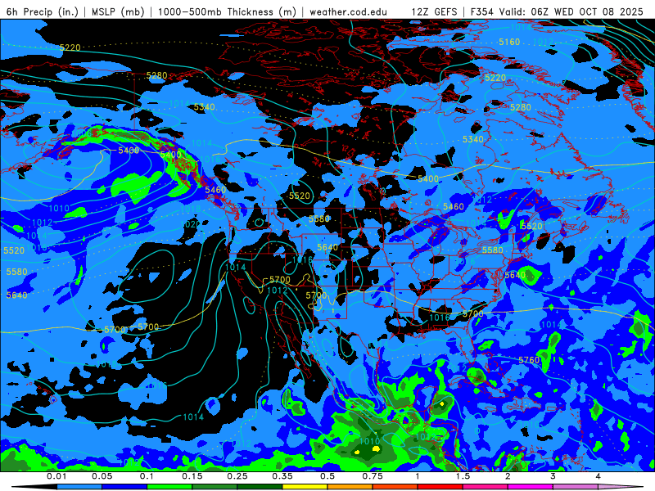Click the legend value 4
The image size is (655, 491).
[x=599, y=476]
